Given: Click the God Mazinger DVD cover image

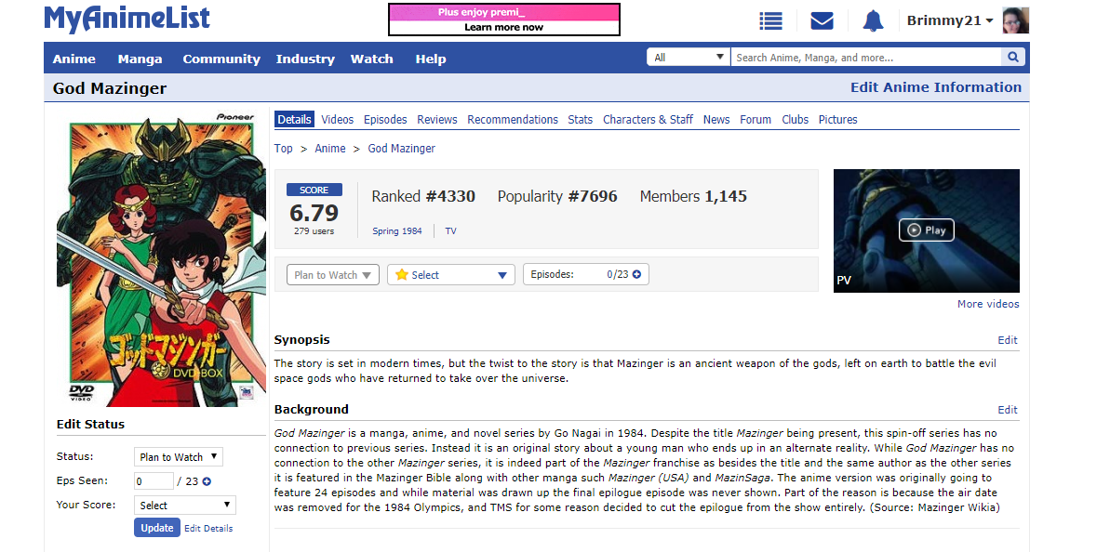Looking at the screenshot, I should 161,258.
